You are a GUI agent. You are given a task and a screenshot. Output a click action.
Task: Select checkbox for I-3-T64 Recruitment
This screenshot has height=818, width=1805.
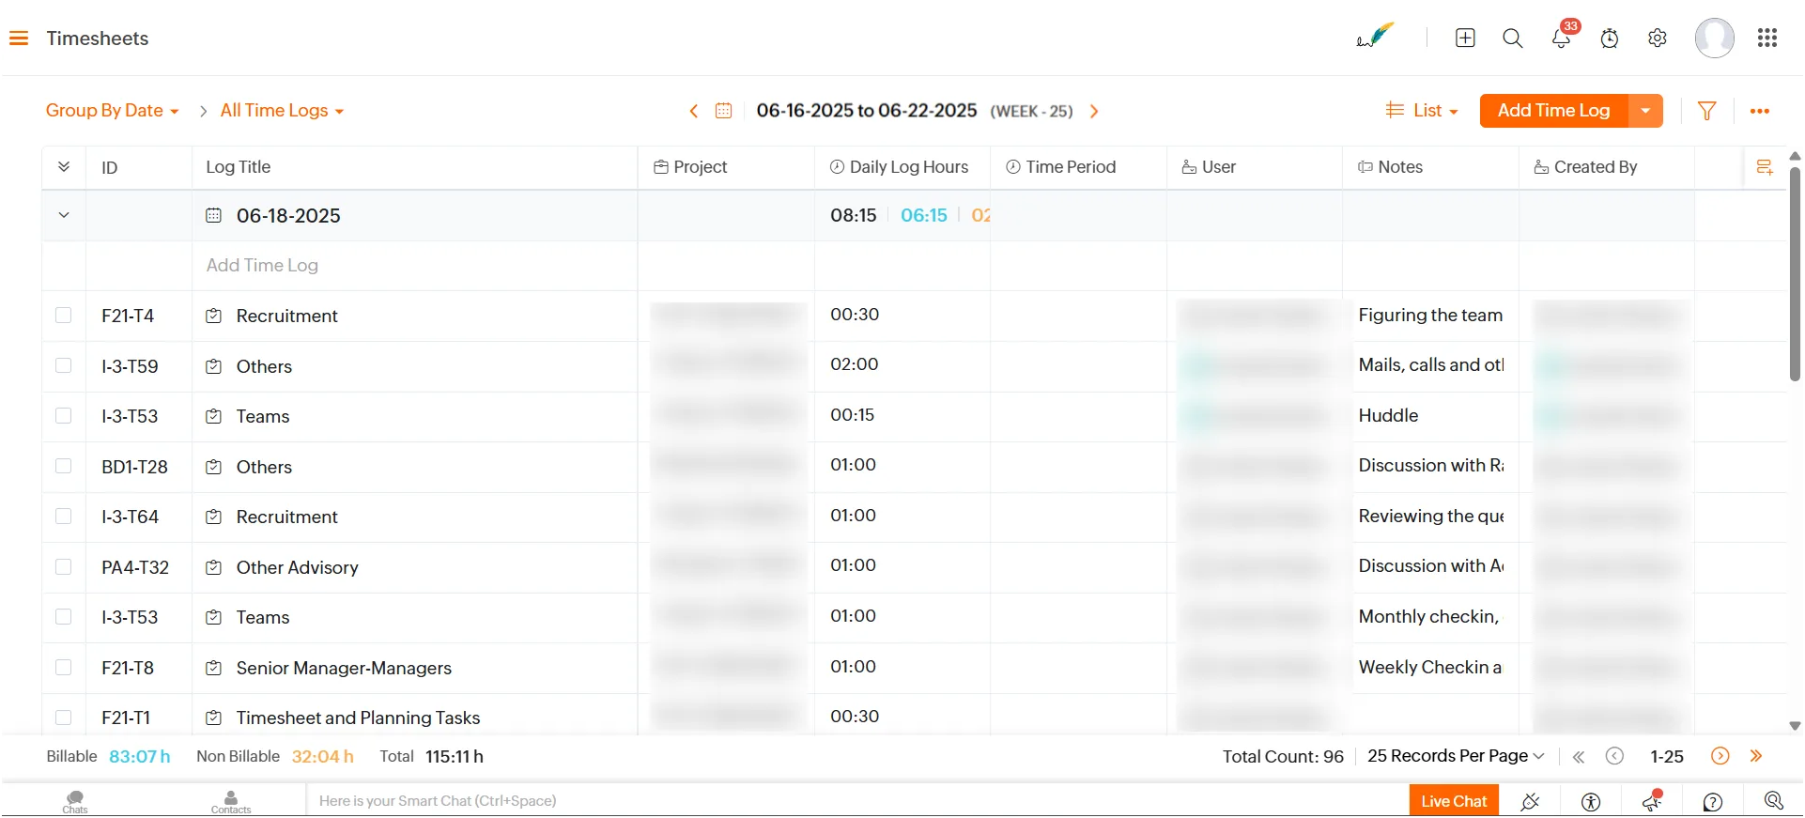coord(63,517)
